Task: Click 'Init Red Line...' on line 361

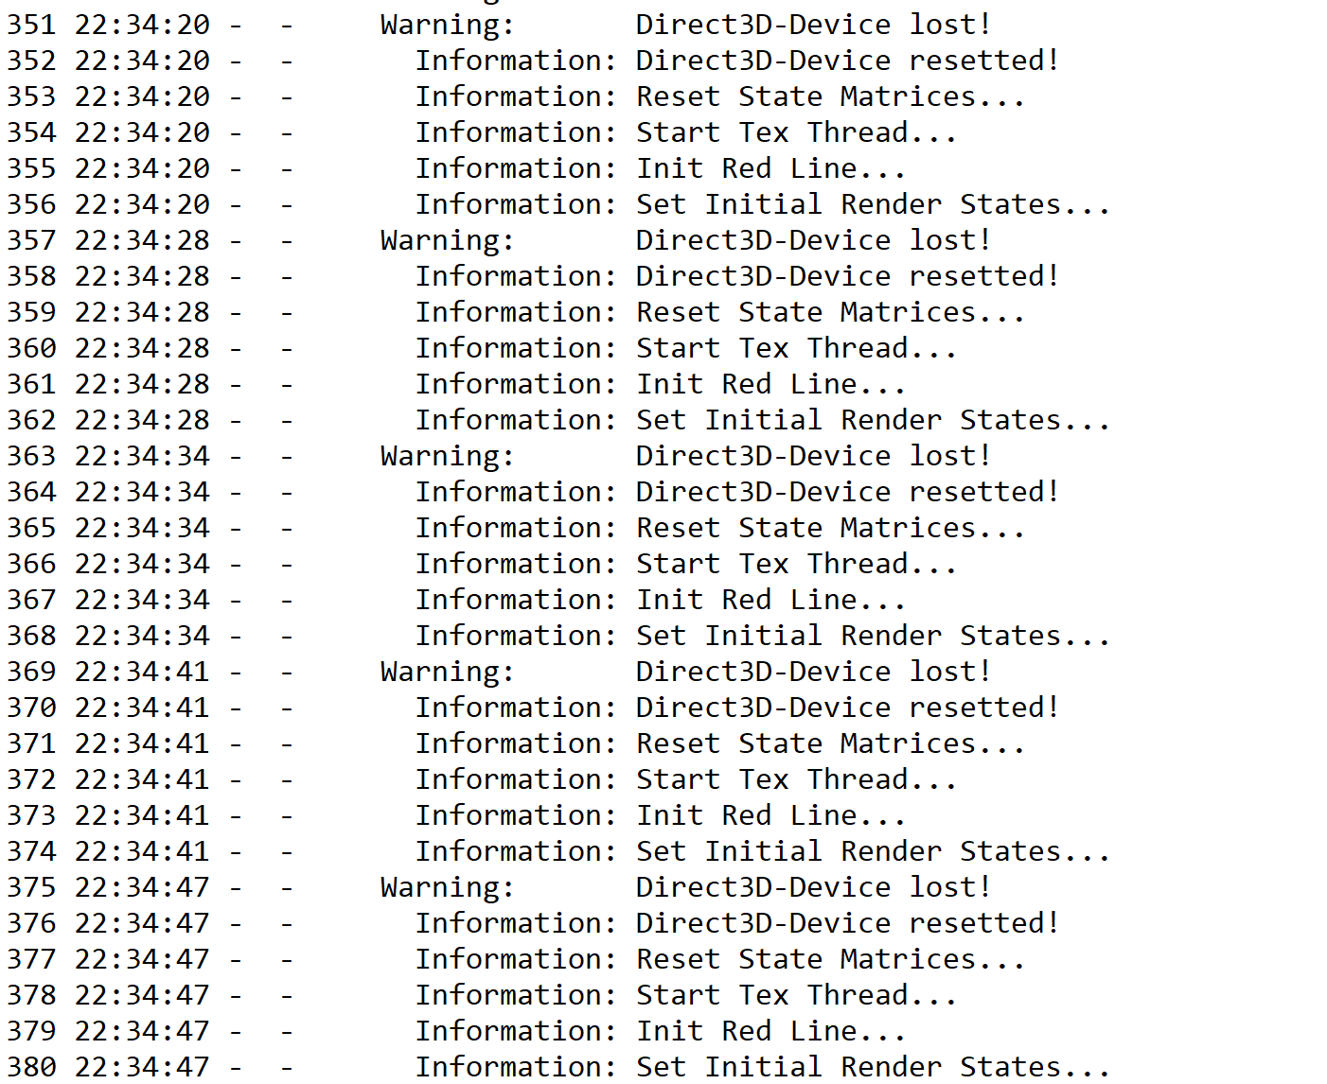Action: click(x=770, y=384)
